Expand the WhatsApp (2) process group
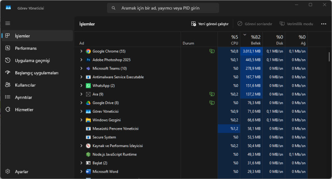The width and height of the screenshot is (332, 179). tap(81, 86)
